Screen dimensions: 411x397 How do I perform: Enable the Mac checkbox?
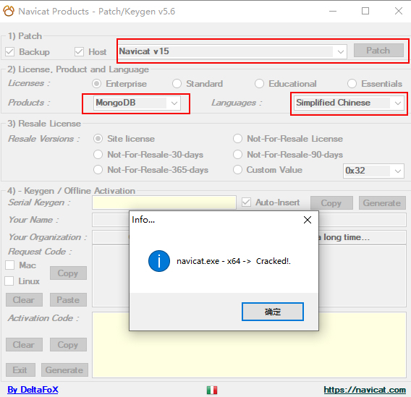(x=9, y=265)
